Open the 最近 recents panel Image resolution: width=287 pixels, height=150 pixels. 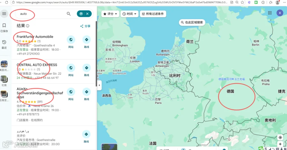(4, 44)
